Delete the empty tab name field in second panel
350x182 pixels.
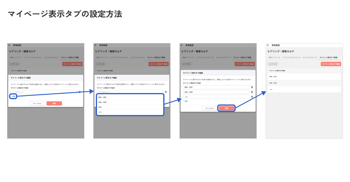tap(166, 92)
